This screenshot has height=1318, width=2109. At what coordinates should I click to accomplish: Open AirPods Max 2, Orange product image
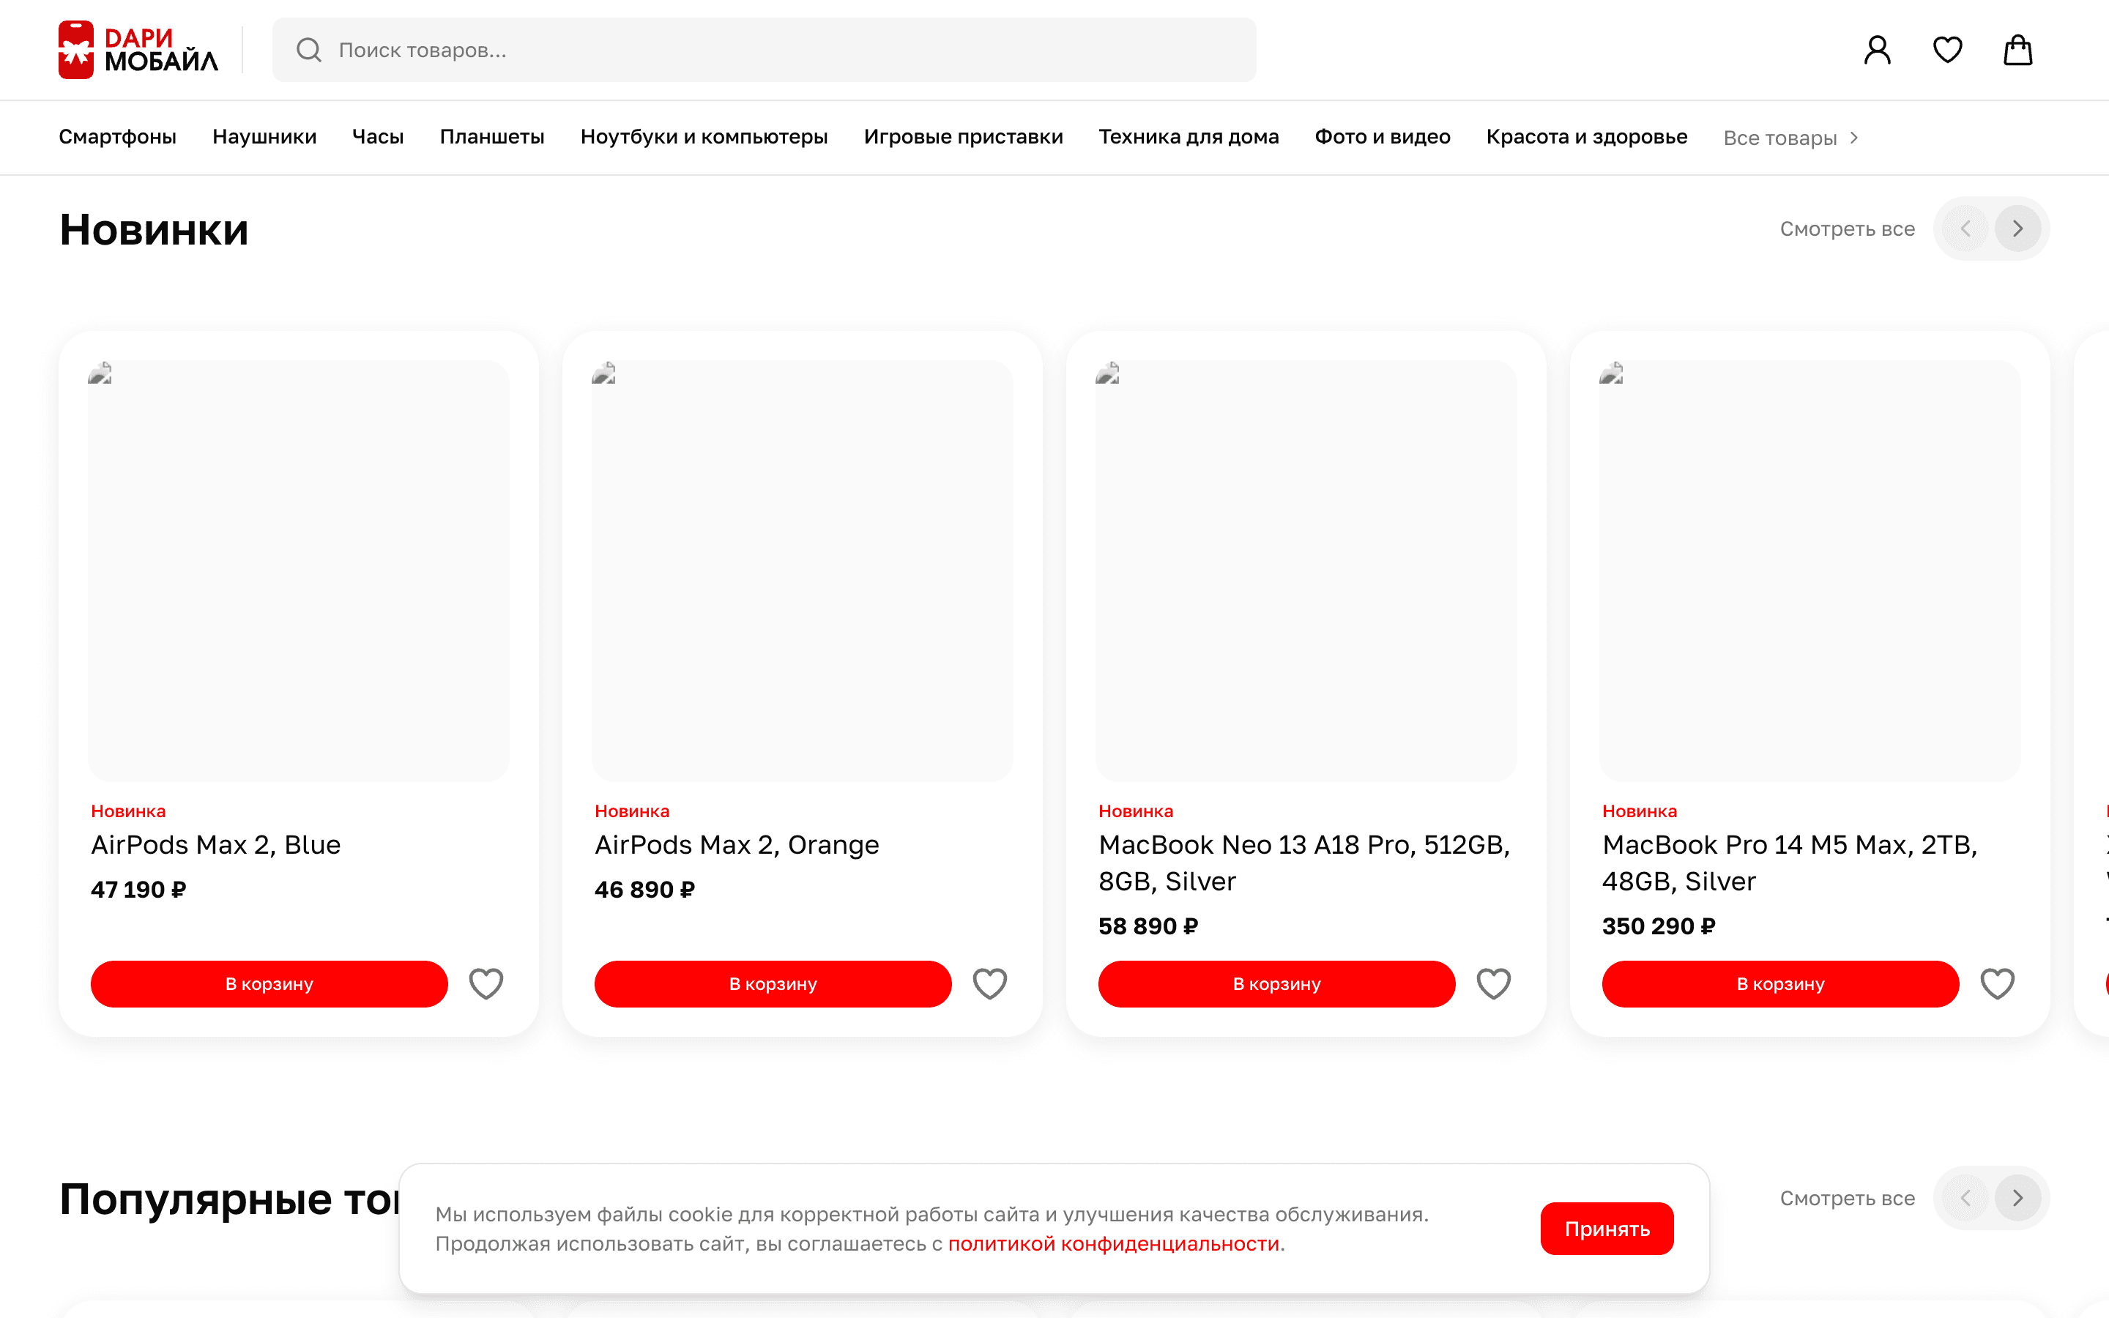802,571
